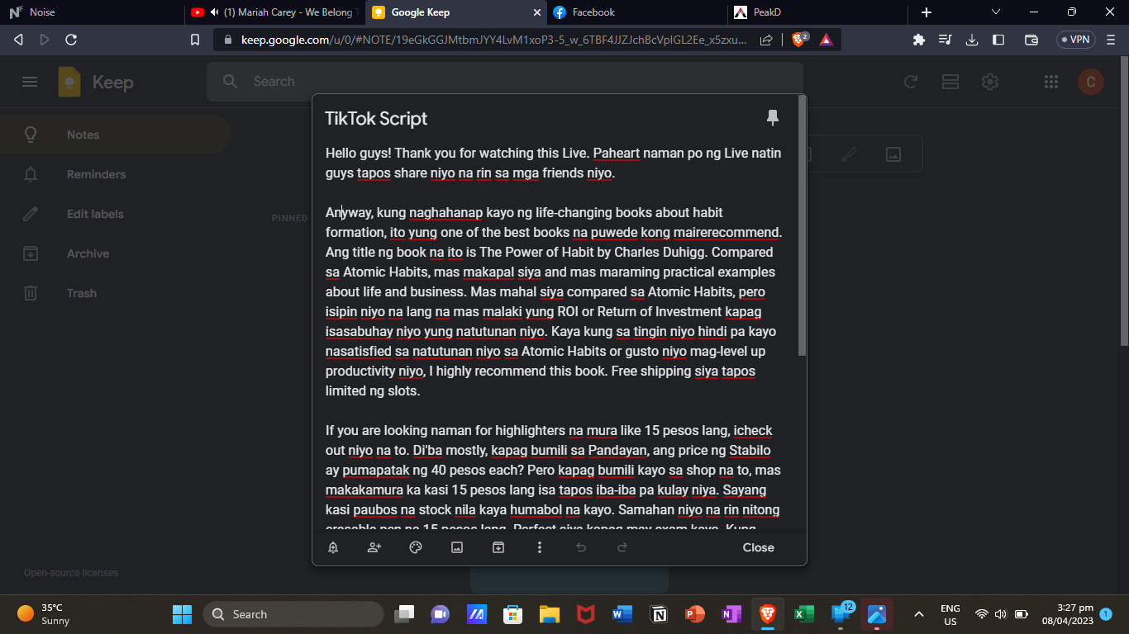Show hidden system tray icons
1129x634 pixels.
point(918,614)
